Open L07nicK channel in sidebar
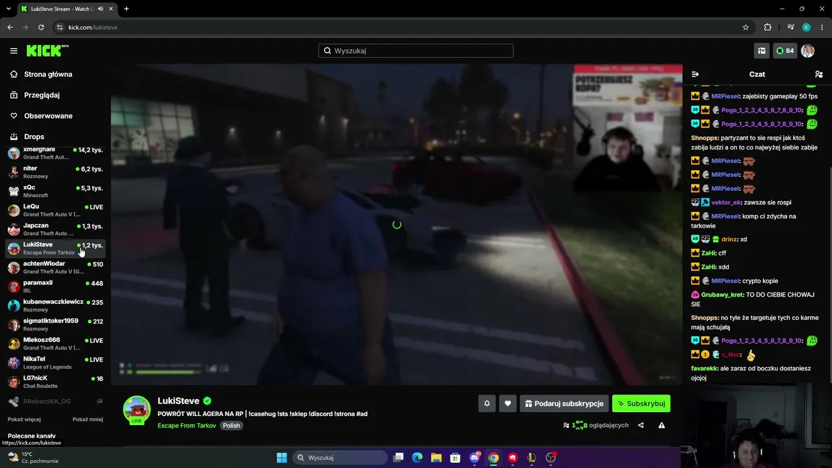This screenshot has width=832, height=468. pos(55,382)
